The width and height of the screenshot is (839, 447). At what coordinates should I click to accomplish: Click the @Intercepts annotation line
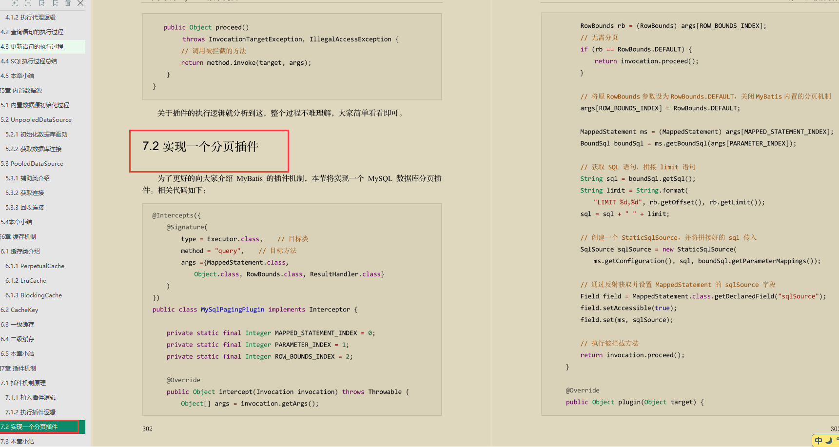(x=176, y=215)
